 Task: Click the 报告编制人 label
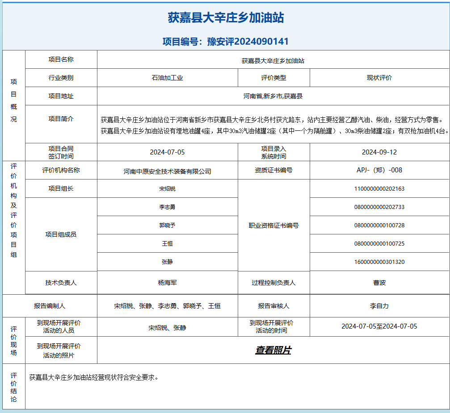(50, 306)
